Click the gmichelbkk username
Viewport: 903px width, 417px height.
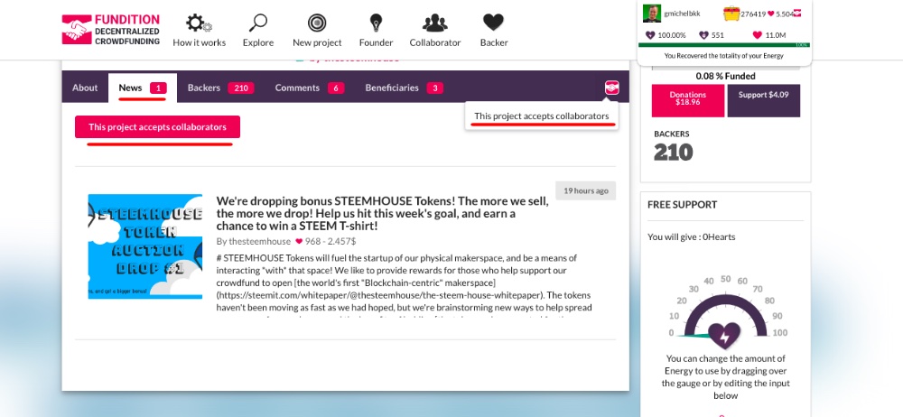(682, 14)
